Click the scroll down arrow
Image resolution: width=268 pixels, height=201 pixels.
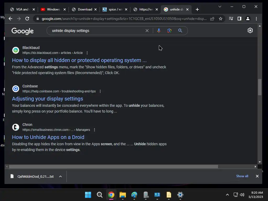coord(260,162)
